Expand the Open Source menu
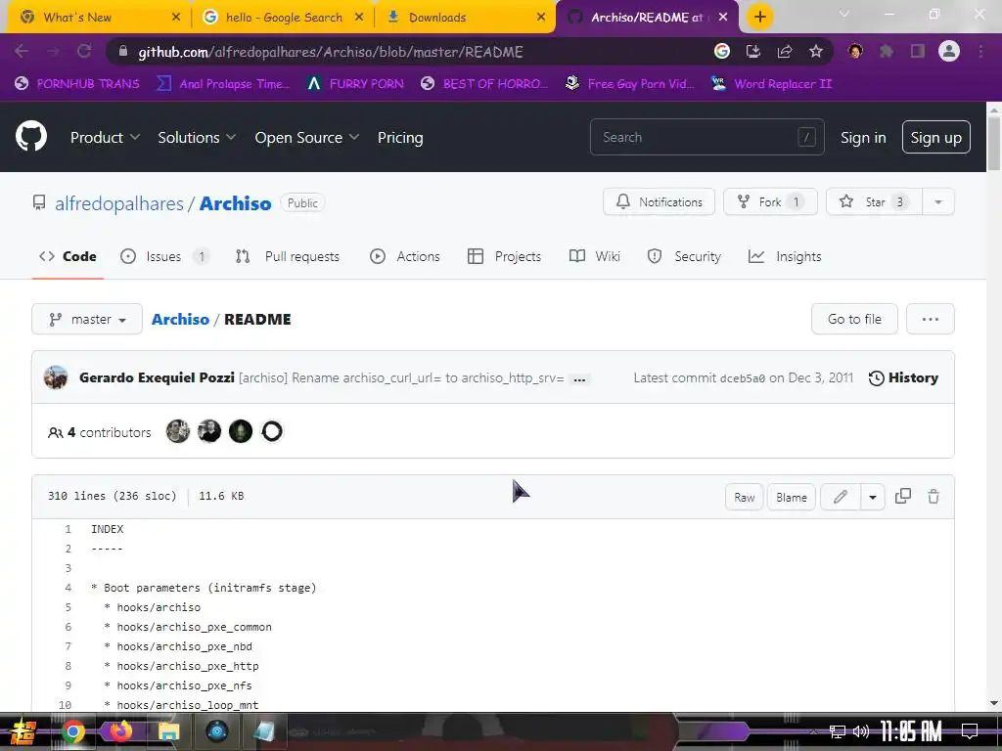The width and height of the screenshot is (1002, 751). tap(306, 137)
